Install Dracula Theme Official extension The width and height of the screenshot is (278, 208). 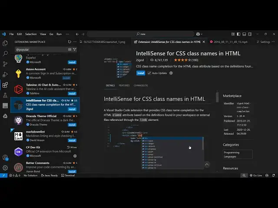pyautogui.click(x=72, y=125)
